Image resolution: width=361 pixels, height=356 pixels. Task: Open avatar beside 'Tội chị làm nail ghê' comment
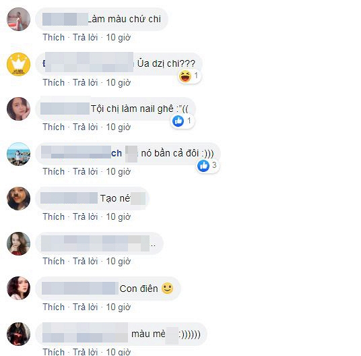[x=18, y=109]
